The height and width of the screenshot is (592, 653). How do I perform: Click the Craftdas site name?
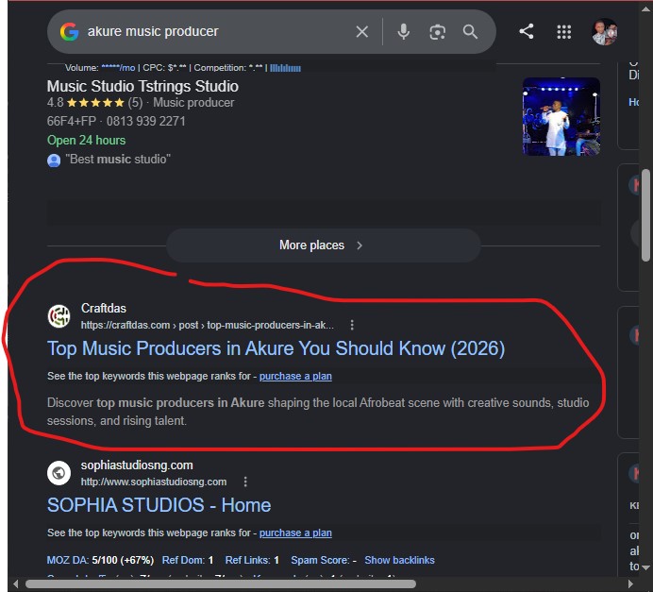click(x=104, y=309)
